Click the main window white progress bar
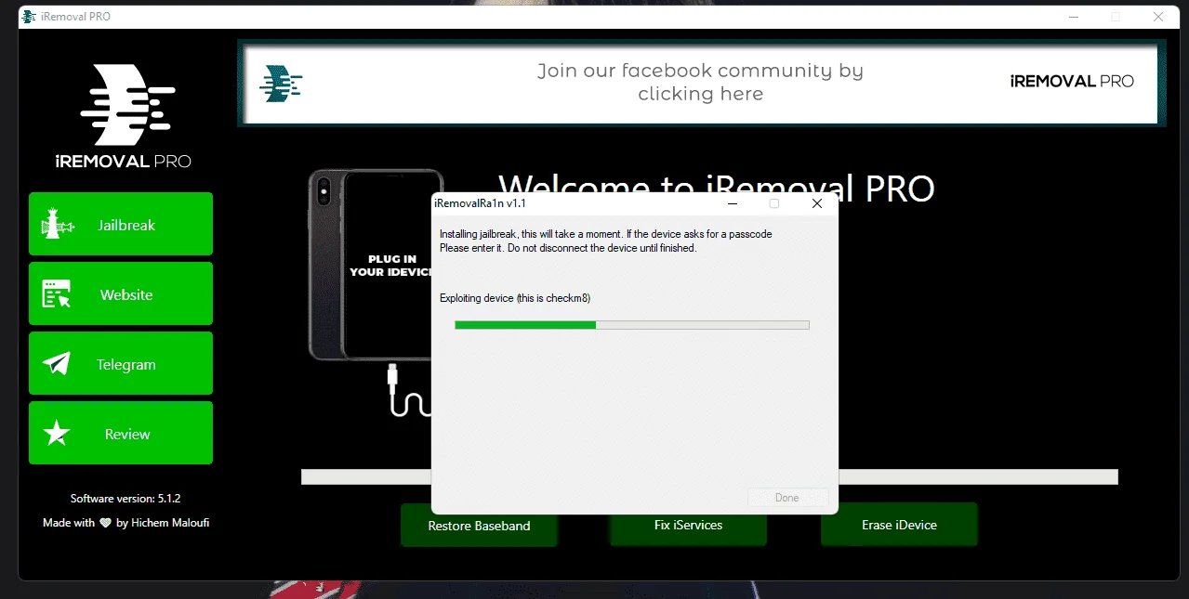The height and width of the screenshot is (599, 1189). coord(709,476)
